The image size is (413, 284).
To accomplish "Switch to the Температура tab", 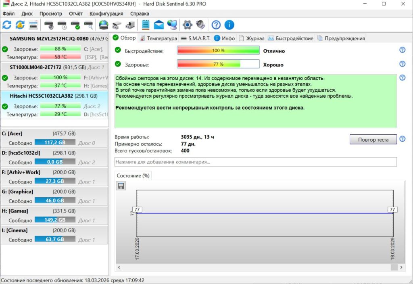I will (159, 38).
